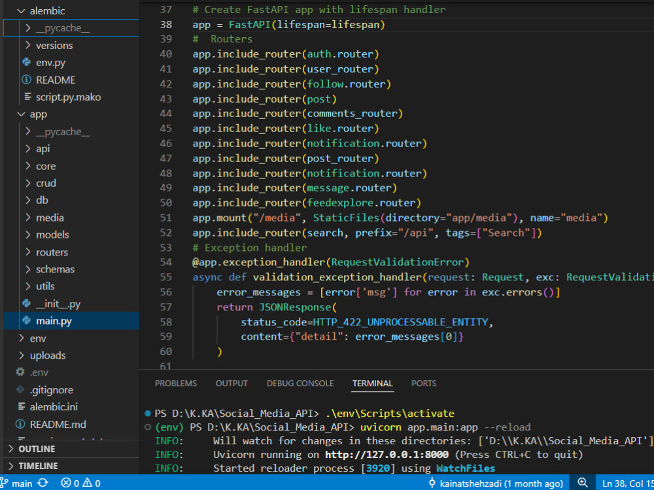The width and height of the screenshot is (654, 490).
Task: Click 'app = FastAPI(lifespan=lifespan)' line
Action: 288,25
